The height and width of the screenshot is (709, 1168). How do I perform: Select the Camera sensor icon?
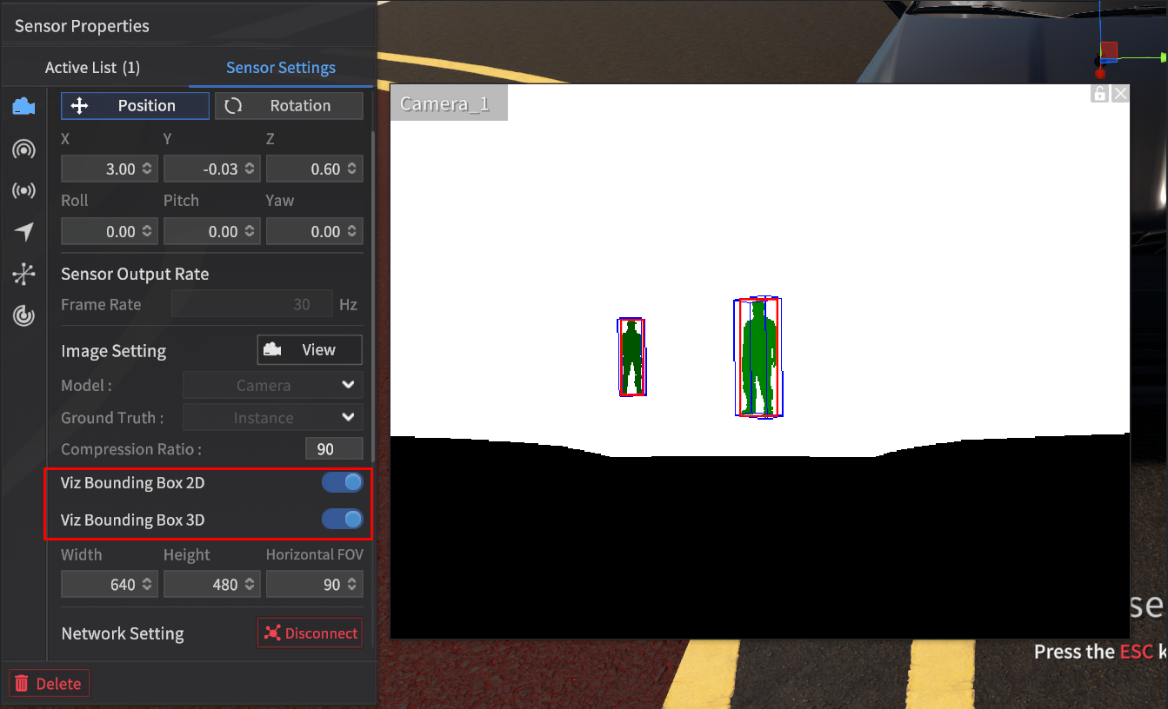pyautogui.click(x=23, y=106)
